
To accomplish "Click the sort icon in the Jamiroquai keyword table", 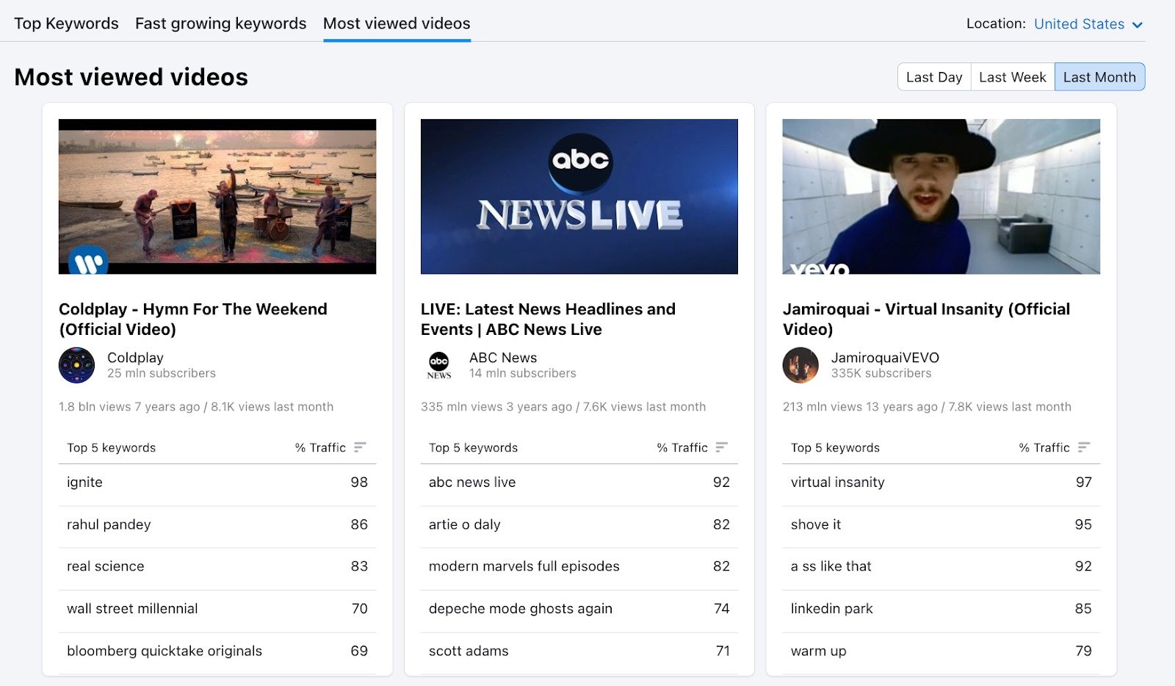I will pyautogui.click(x=1085, y=447).
